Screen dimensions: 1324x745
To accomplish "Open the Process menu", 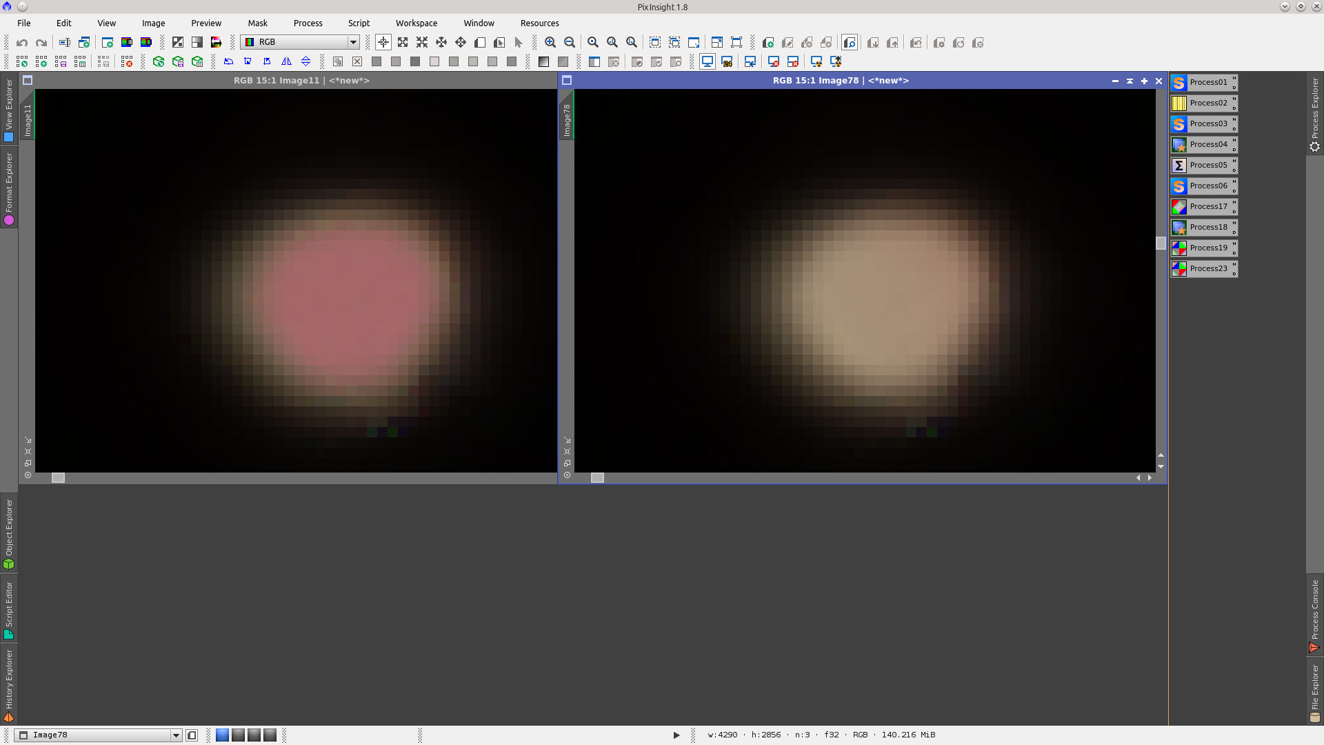I will click(x=308, y=23).
